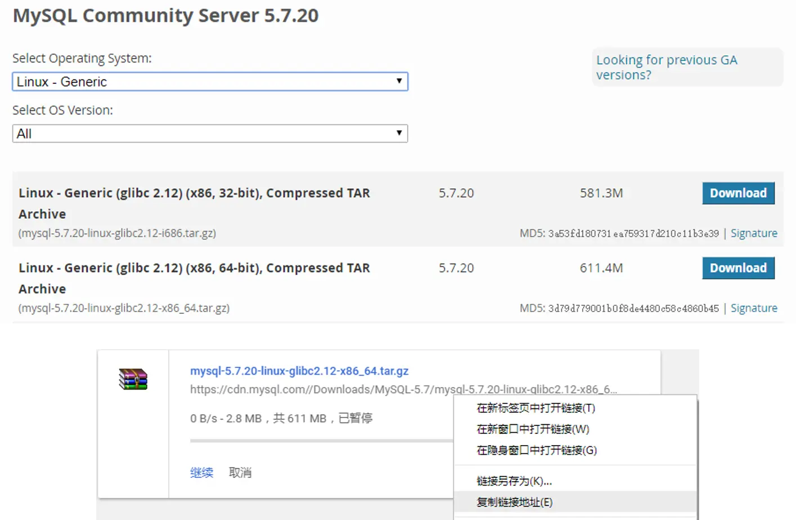Click the download progress bar
Viewport: 796px width, 520px height.
point(321,441)
